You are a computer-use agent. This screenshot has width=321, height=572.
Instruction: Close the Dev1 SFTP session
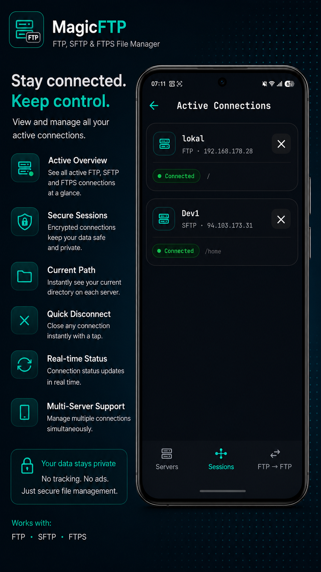pyautogui.click(x=281, y=219)
